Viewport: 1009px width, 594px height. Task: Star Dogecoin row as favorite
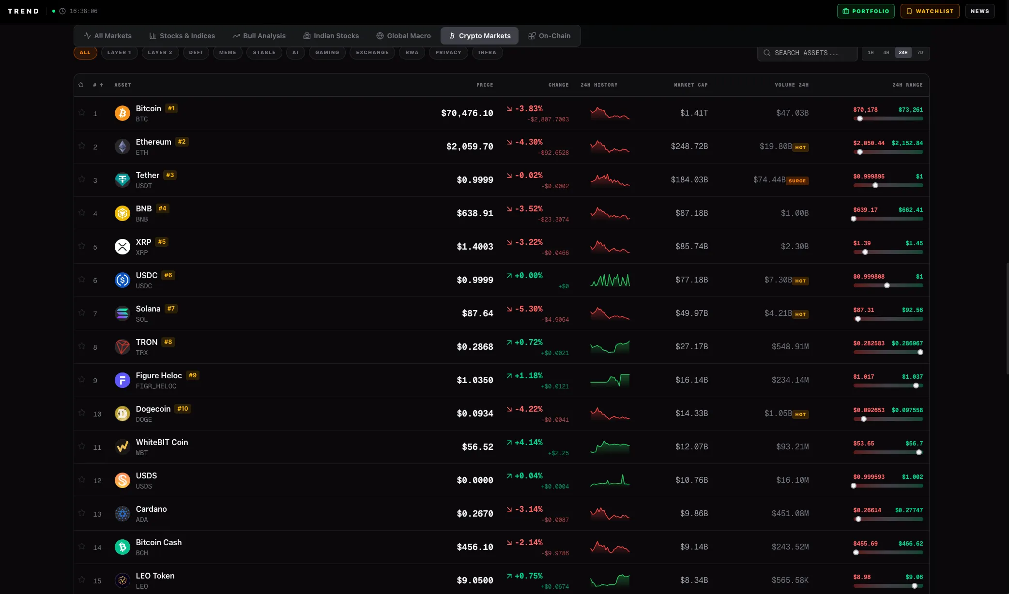(x=82, y=413)
